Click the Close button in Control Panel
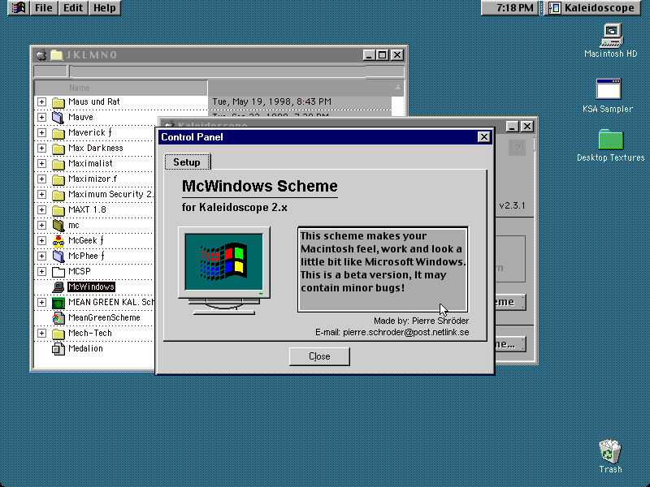Viewport: 650px width, 487px height. pos(319,356)
